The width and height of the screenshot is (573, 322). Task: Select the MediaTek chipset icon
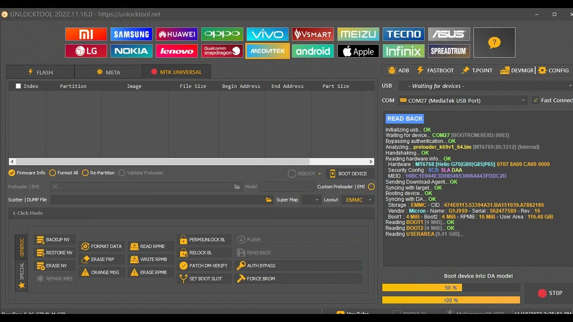point(268,51)
